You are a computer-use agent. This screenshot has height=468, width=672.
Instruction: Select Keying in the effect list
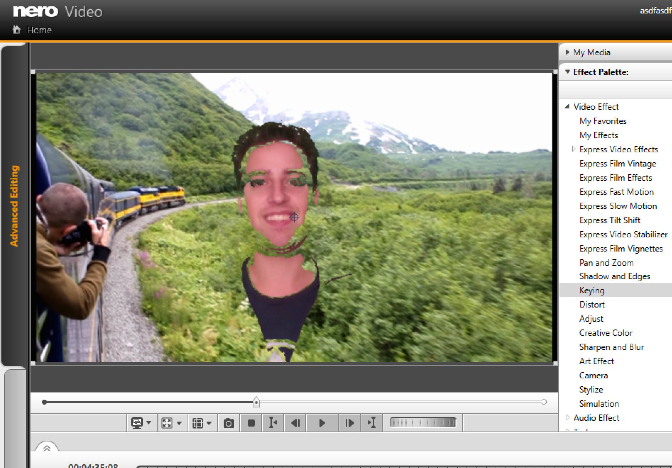tap(592, 291)
